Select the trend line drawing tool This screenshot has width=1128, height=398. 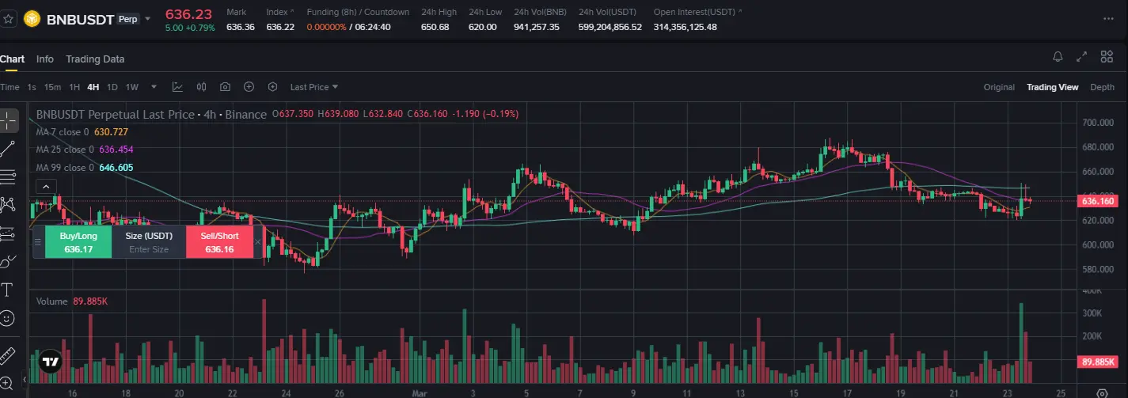tap(8, 148)
